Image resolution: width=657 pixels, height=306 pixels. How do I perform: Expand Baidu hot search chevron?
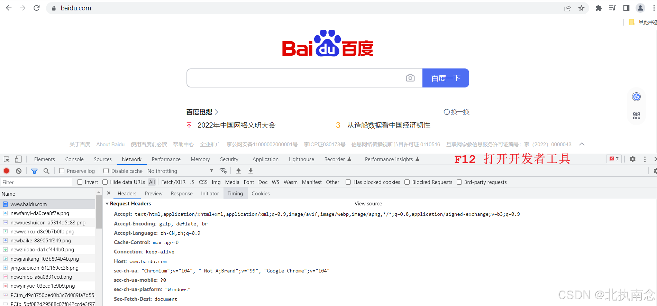click(x=217, y=112)
